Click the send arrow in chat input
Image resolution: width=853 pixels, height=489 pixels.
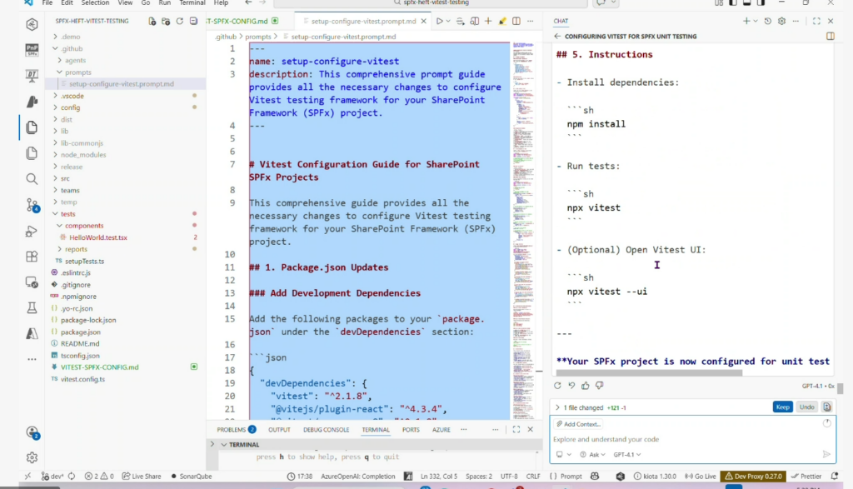[826, 455]
